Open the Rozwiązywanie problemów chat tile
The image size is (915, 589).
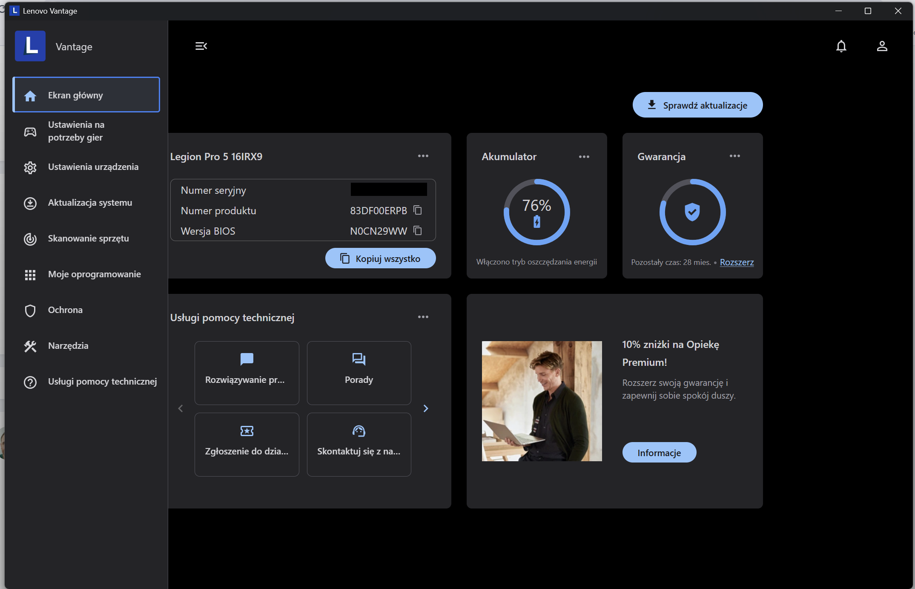click(x=247, y=373)
